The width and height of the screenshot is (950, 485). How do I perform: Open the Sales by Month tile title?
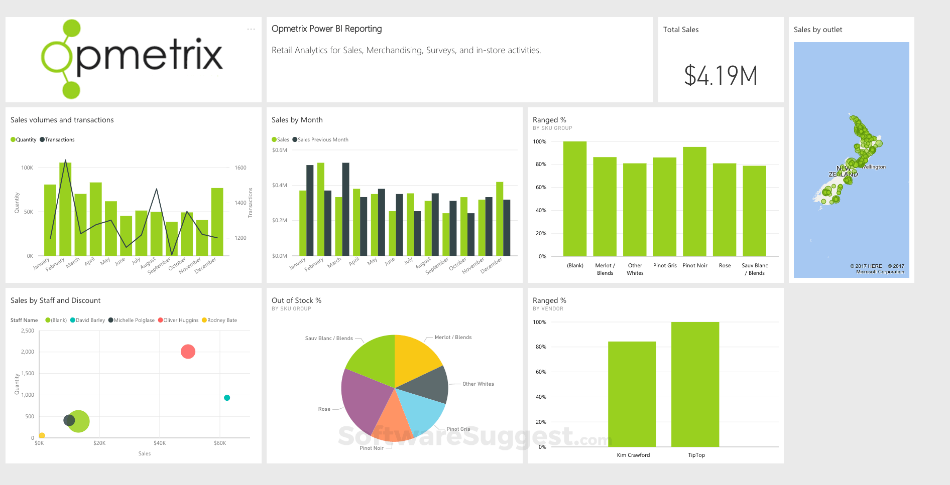pyautogui.click(x=297, y=120)
